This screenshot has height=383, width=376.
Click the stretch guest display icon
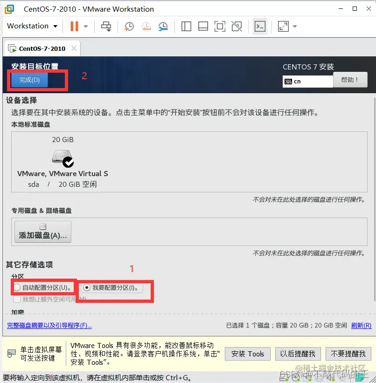(x=283, y=27)
